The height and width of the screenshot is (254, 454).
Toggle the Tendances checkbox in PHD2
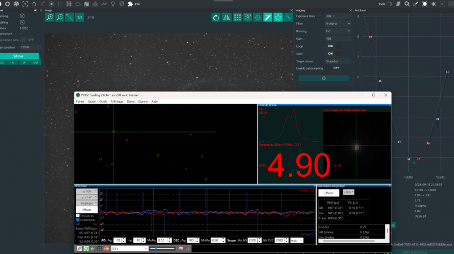pos(78,215)
